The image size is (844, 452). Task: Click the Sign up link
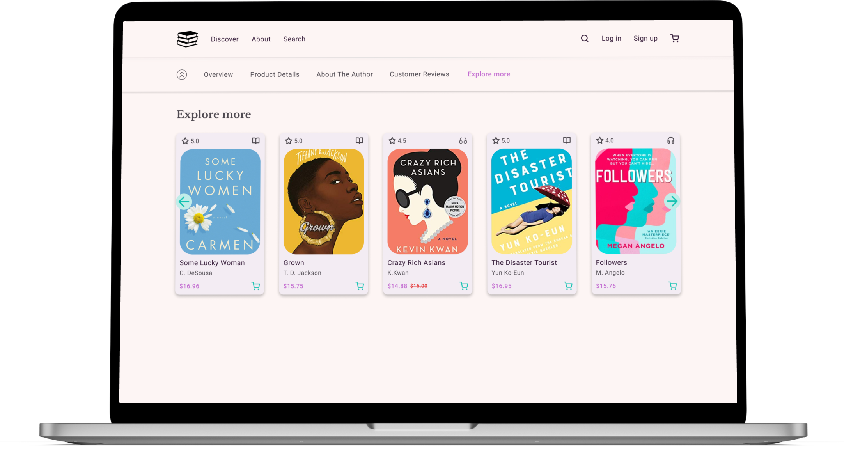[645, 38]
